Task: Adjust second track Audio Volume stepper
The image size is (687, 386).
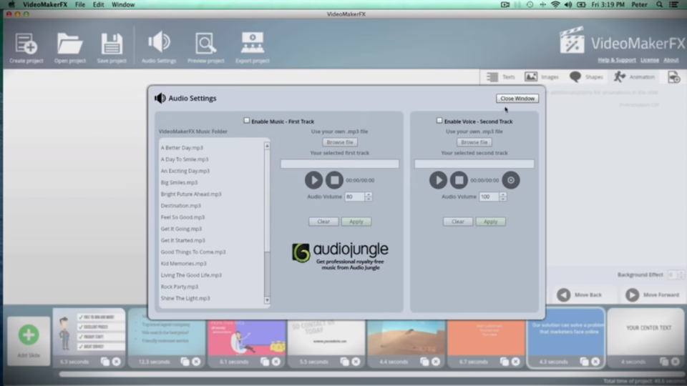Action: pyautogui.click(x=502, y=197)
